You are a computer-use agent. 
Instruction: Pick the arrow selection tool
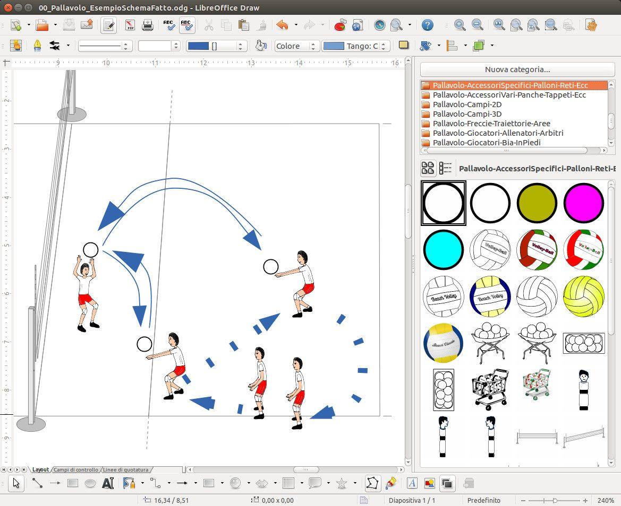click(x=16, y=483)
